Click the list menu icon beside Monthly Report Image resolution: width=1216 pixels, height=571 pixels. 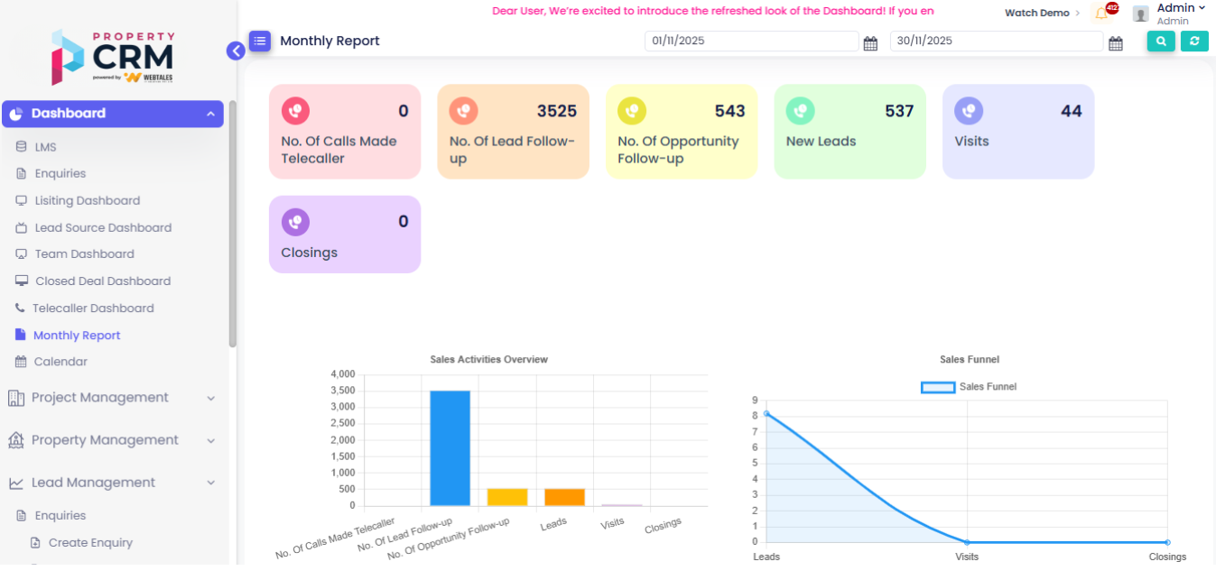pos(260,41)
